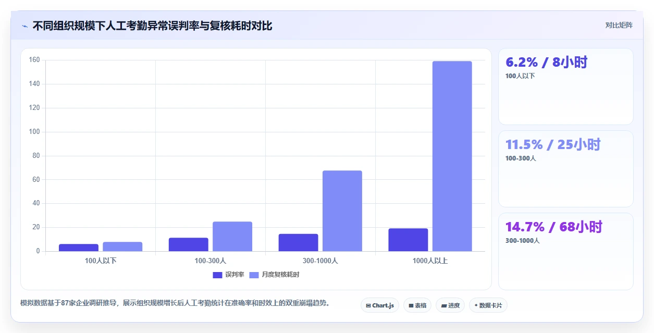
Task: Click the 进度 tag icon
Action: [444, 305]
